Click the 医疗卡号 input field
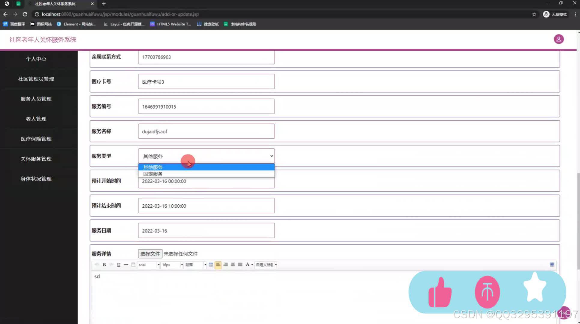 click(206, 82)
